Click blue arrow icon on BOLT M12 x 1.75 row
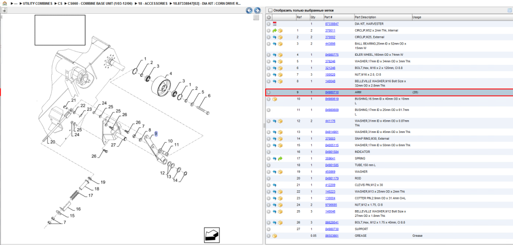 point(275,222)
